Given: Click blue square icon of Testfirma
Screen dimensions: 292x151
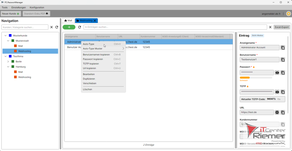Looking at the screenshot, I should tap(10, 56).
